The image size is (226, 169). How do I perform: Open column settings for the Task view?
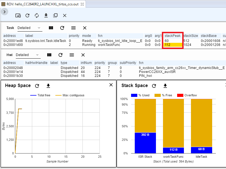tap(51, 28)
